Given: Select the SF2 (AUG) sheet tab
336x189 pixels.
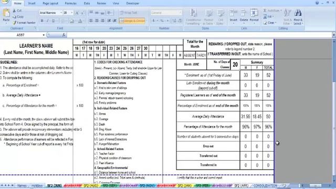Looking at the screenshot, I should click(91, 185).
